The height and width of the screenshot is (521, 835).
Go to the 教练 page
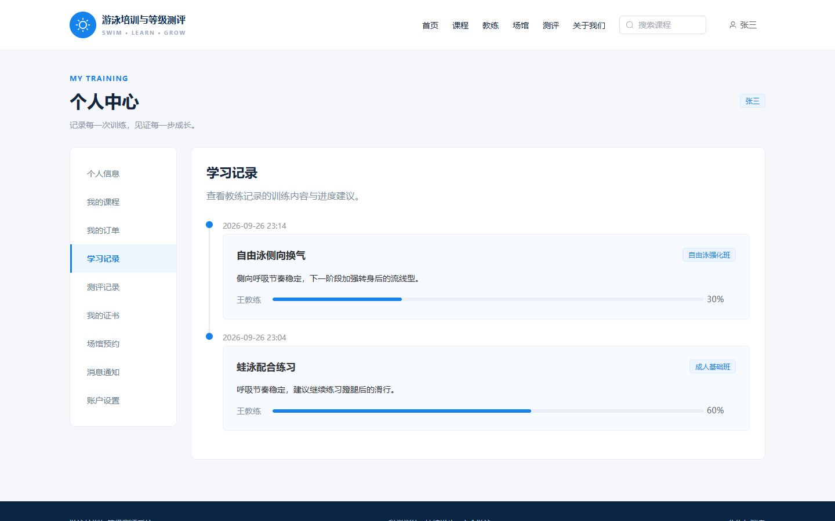click(491, 25)
